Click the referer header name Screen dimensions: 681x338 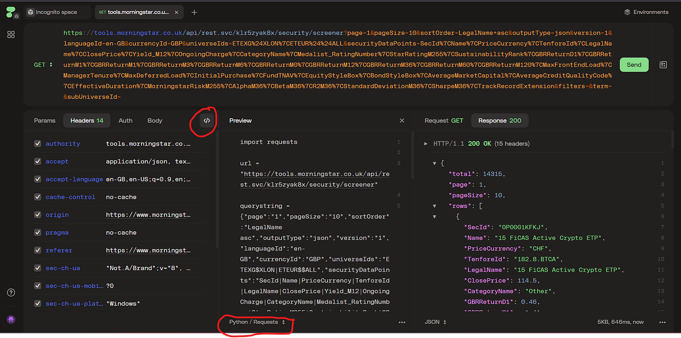click(59, 250)
